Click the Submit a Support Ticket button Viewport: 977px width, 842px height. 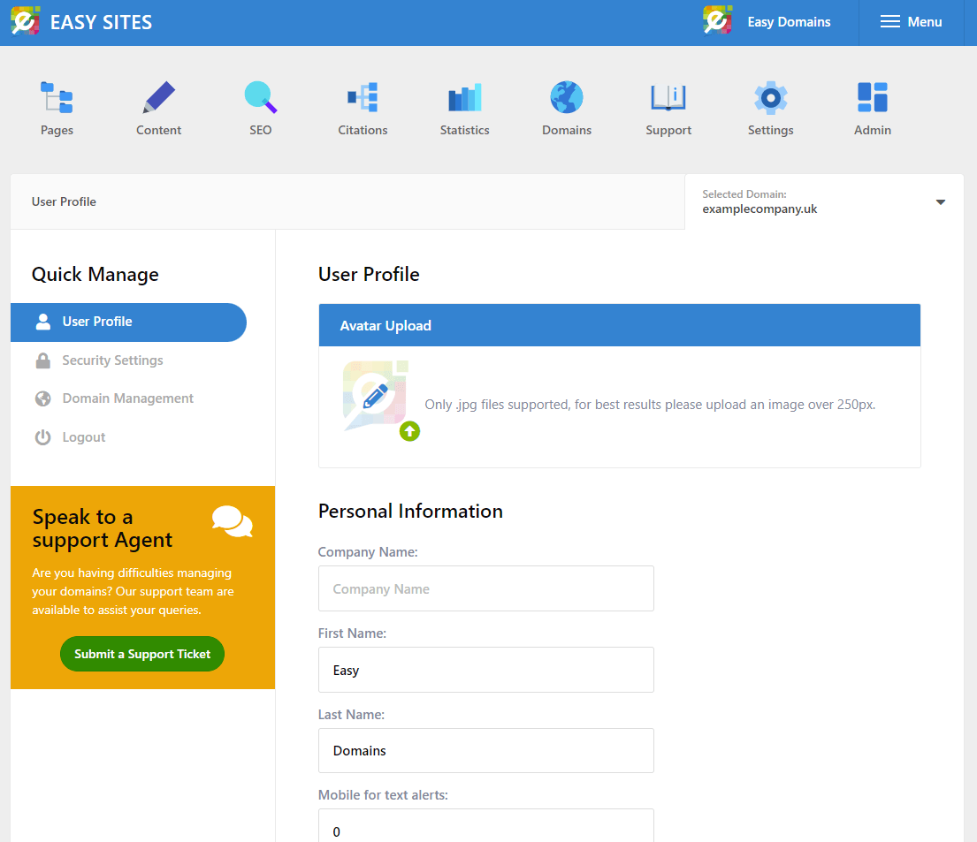[142, 654]
